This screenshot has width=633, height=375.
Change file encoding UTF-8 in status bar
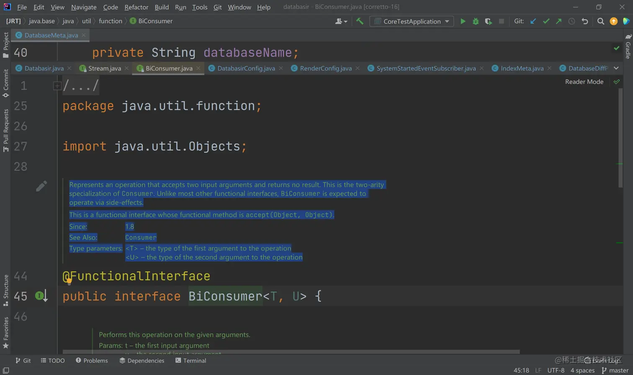point(556,370)
